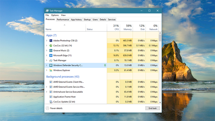Screen dimensions: 215x121
Task: Expand Windows Defender Security row
Action: 46,65
